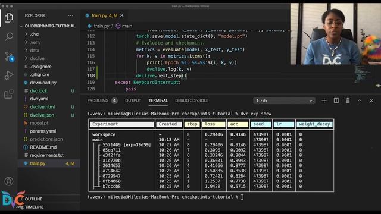Image resolution: width=381 pixels, height=214 pixels.
Task: Switch to the OUTPUT tab
Action: 133,100
